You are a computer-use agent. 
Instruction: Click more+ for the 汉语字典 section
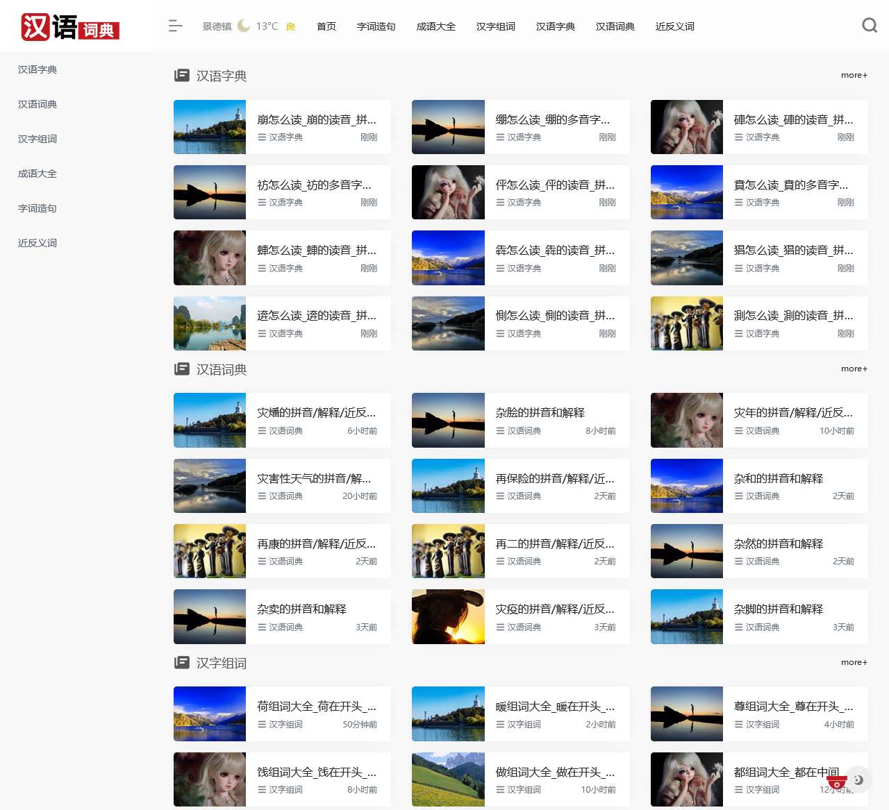pos(854,75)
